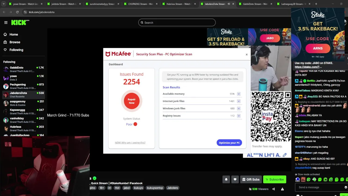Click the browser forward arrow
348x196 pixels.
click(x=11, y=12)
